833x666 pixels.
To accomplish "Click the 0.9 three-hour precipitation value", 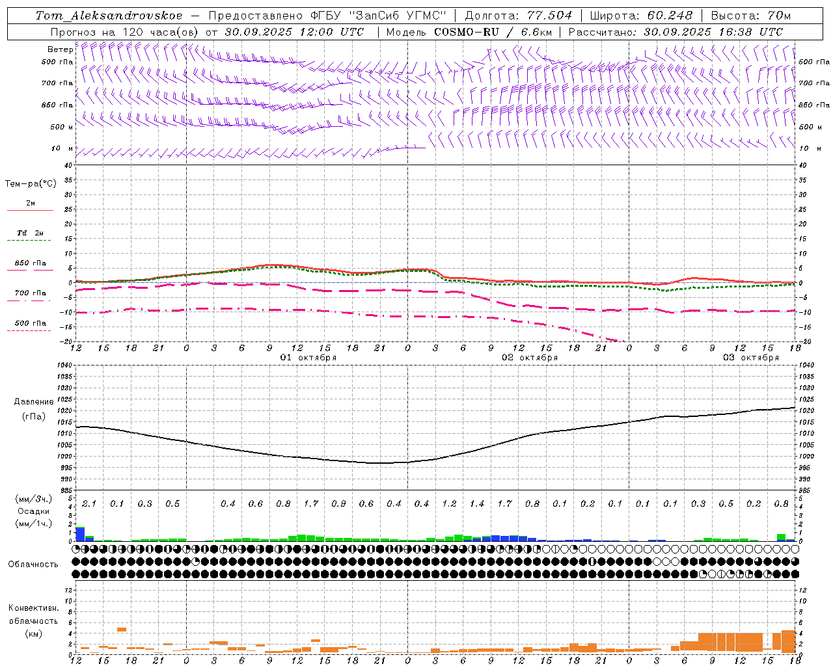I will click(x=338, y=504).
